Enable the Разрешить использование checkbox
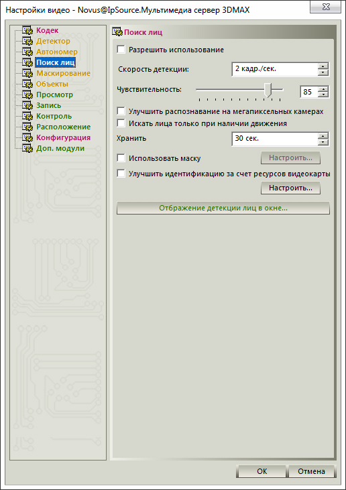Screen dimensions: 346x490 (x=121, y=50)
